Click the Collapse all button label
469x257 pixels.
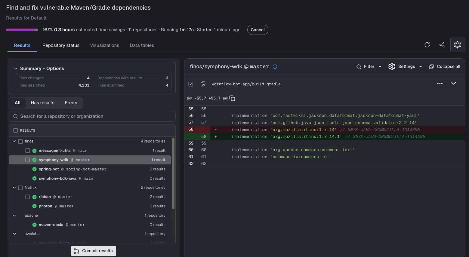(x=449, y=67)
